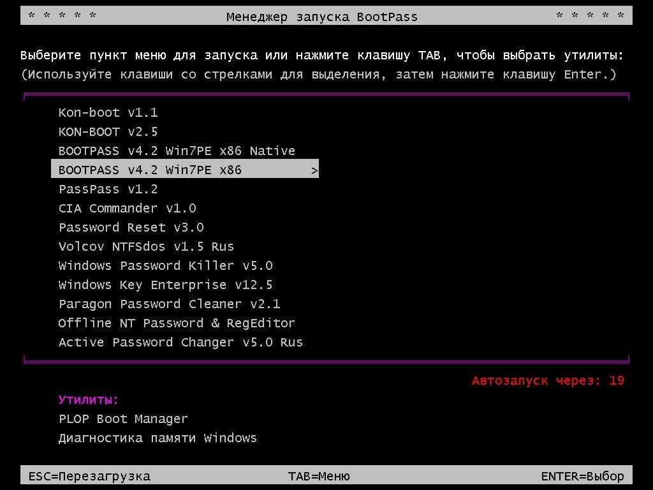This screenshot has width=653, height=490.
Task: Select Paragon Password Cleaner v2.1
Action: 169,304
